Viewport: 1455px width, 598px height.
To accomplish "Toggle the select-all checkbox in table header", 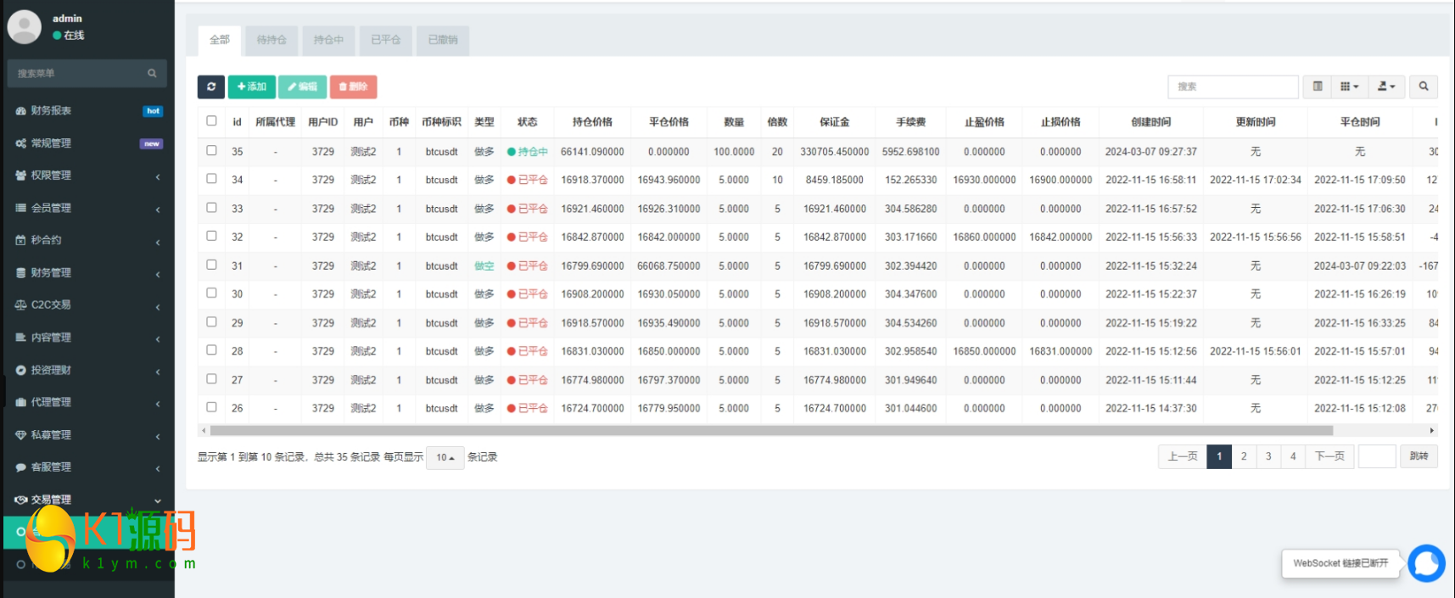I will (211, 121).
